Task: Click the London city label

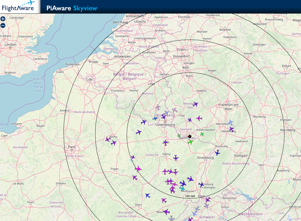Action: [10, 45]
